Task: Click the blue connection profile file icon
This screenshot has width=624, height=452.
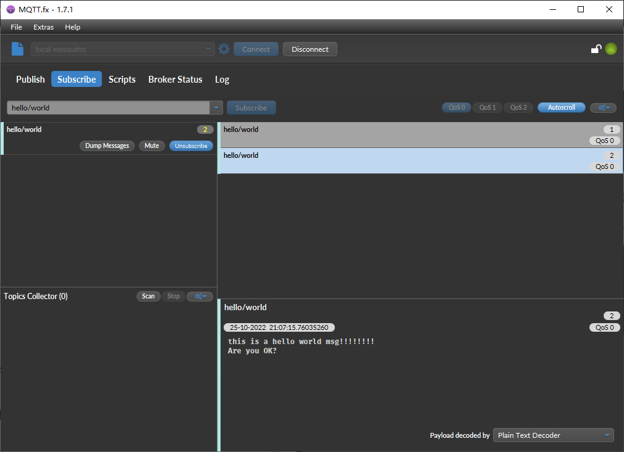Action: coord(17,49)
